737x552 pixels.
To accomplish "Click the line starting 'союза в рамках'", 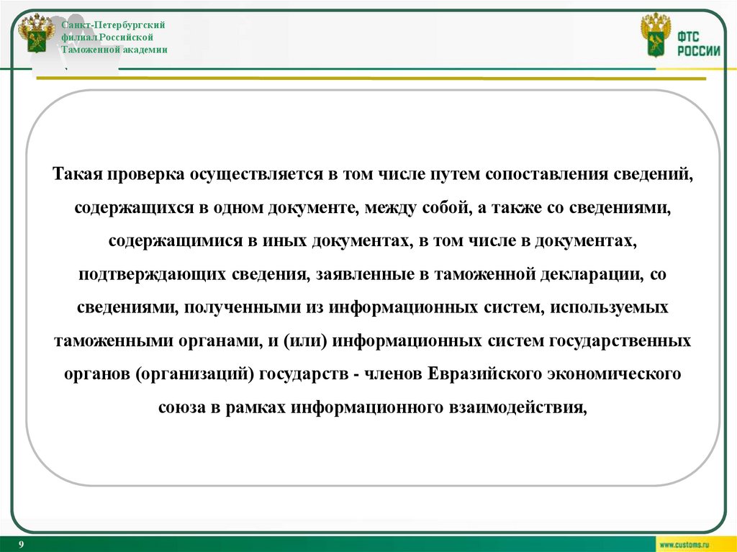I will click(x=373, y=407).
